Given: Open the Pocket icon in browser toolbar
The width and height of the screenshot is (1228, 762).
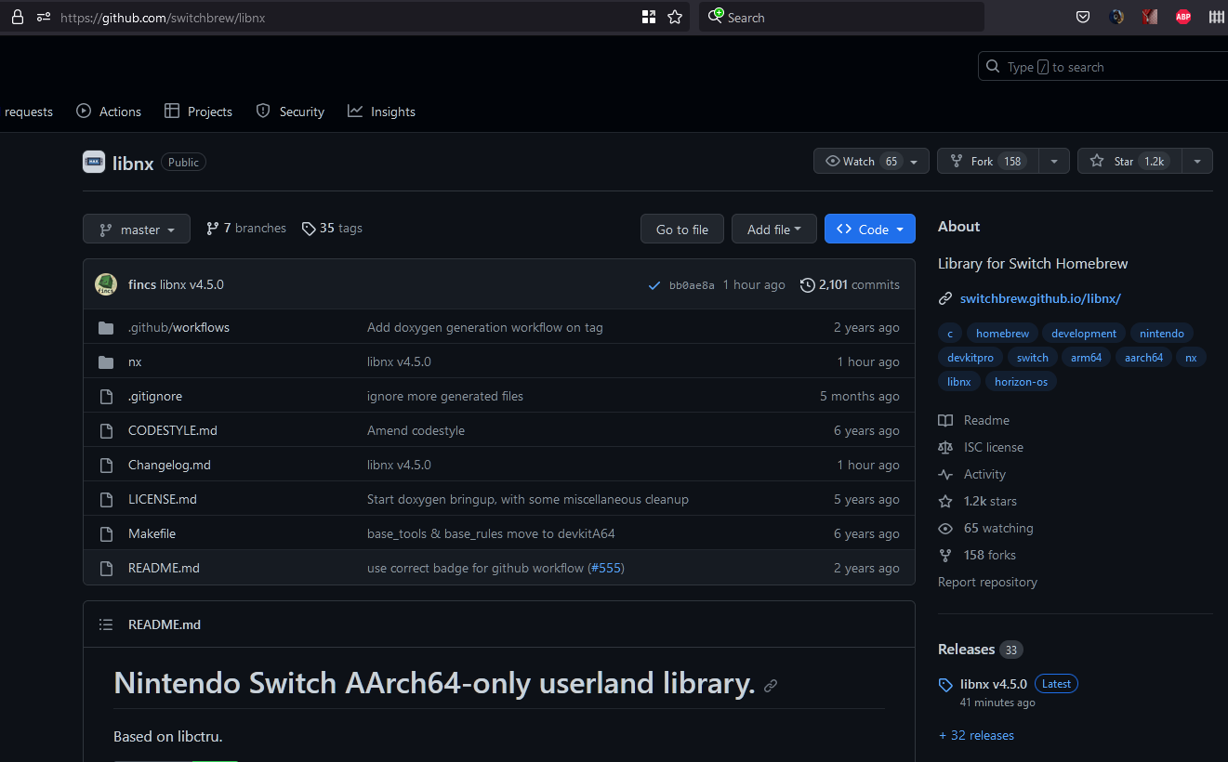Looking at the screenshot, I should (x=1083, y=17).
